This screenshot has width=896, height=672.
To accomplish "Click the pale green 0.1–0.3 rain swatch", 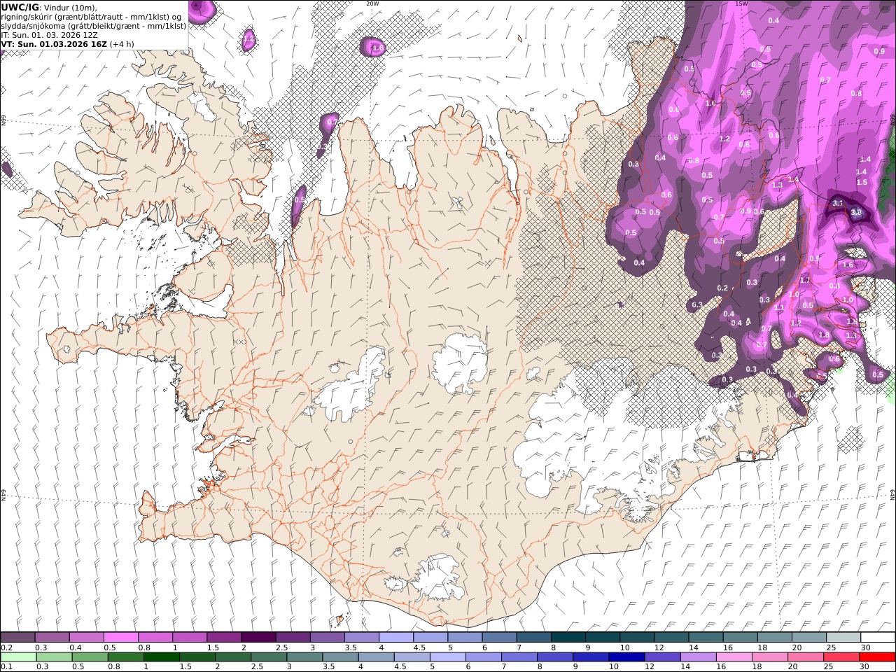I will point(18,657).
